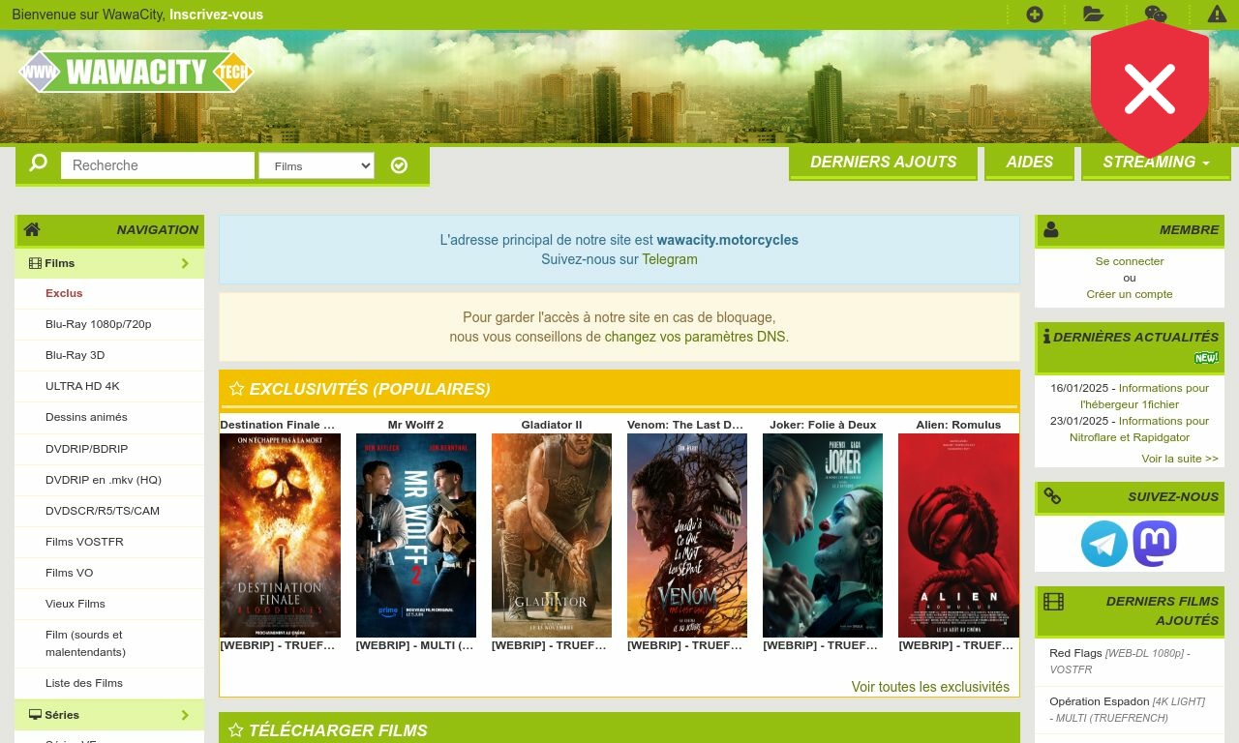
Task: Expand the Films navigation section
Action: 109,263
